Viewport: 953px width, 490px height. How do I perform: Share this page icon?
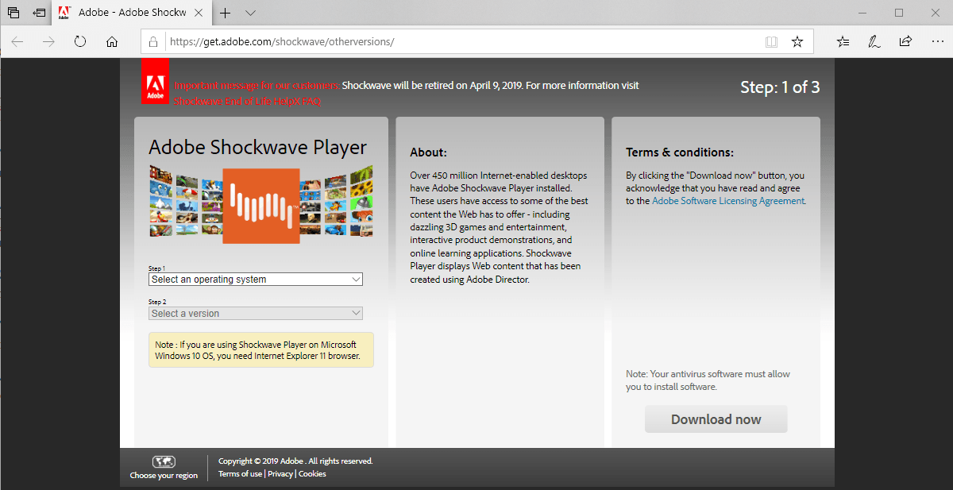click(x=905, y=41)
